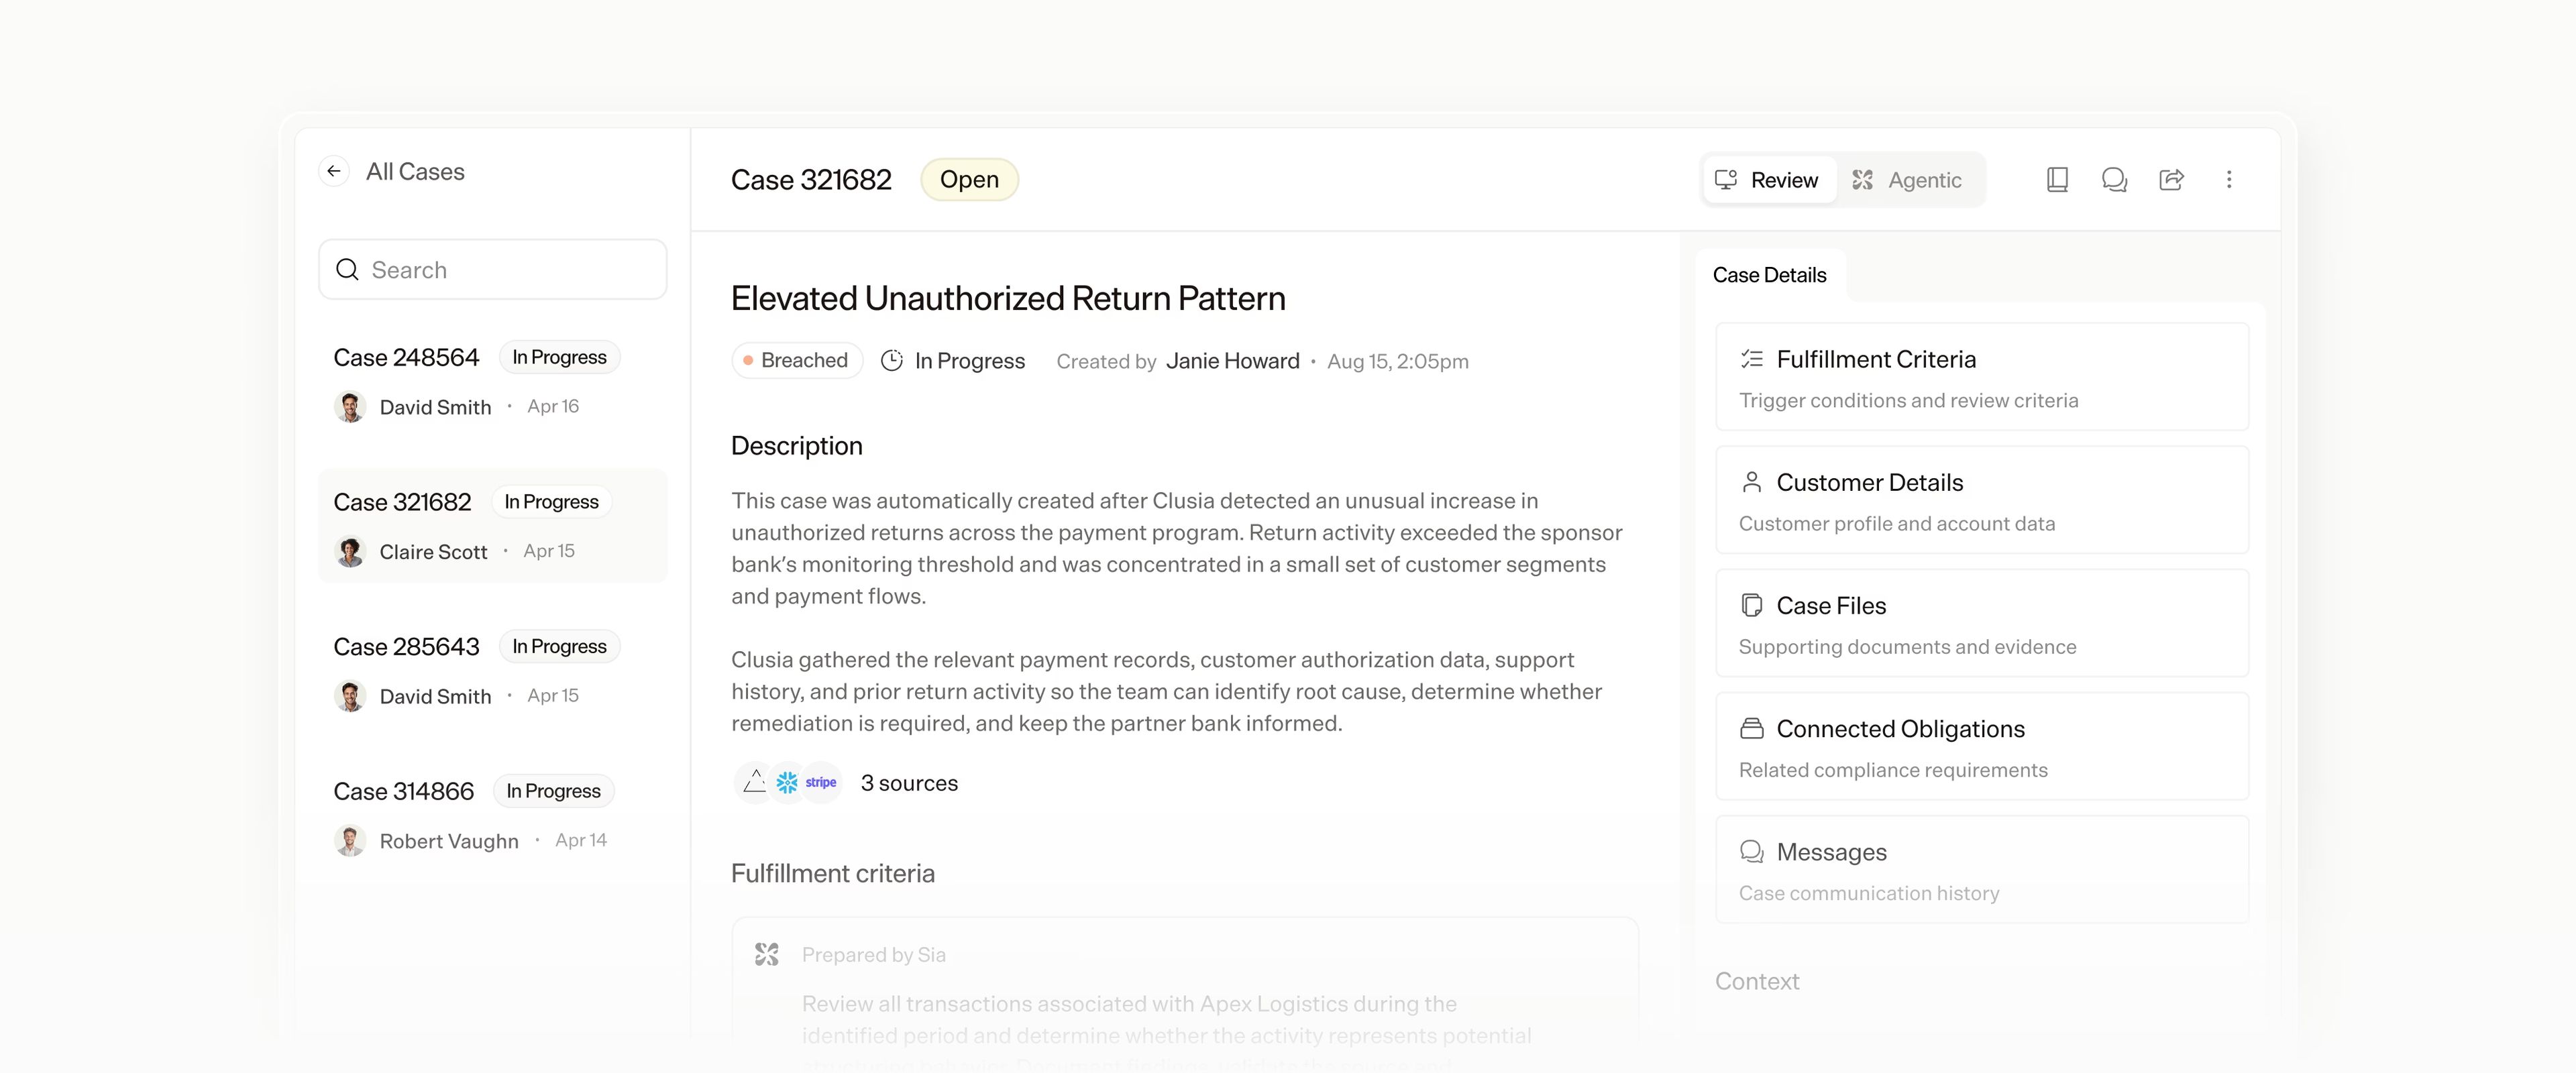Image resolution: width=2576 pixels, height=1073 pixels.
Task: Open the Fulfillment Criteria card
Action: click(x=1982, y=377)
